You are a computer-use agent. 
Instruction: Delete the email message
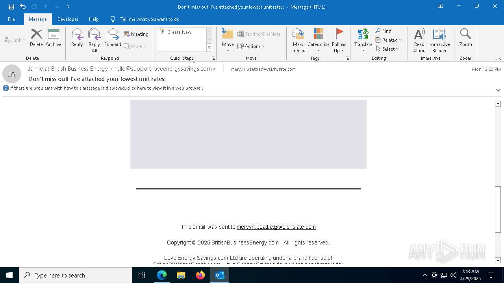[36, 38]
